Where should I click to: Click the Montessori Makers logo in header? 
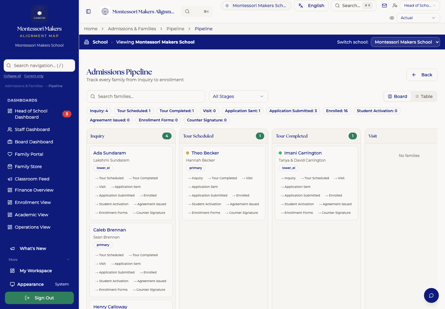point(105,11)
